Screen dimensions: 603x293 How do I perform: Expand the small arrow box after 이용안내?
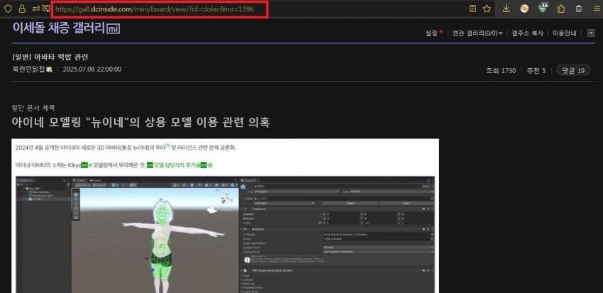tap(591, 33)
